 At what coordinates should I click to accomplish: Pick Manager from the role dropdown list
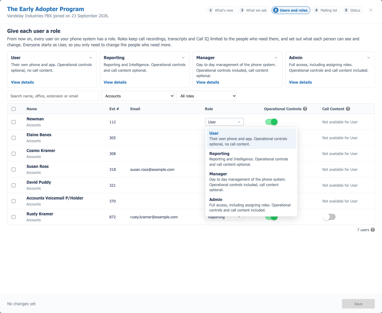[251, 182]
